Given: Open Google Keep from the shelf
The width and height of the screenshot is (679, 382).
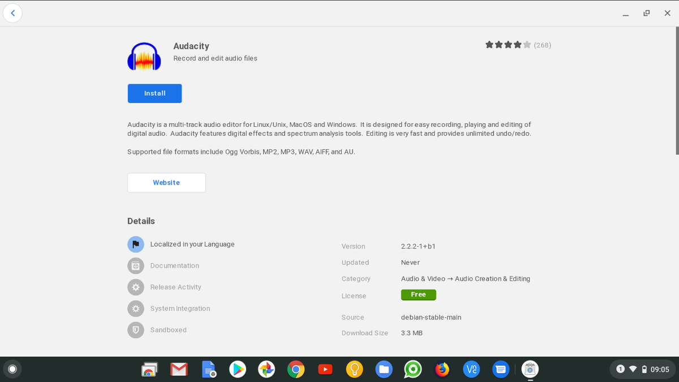Looking at the screenshot, I should [354, 369].
